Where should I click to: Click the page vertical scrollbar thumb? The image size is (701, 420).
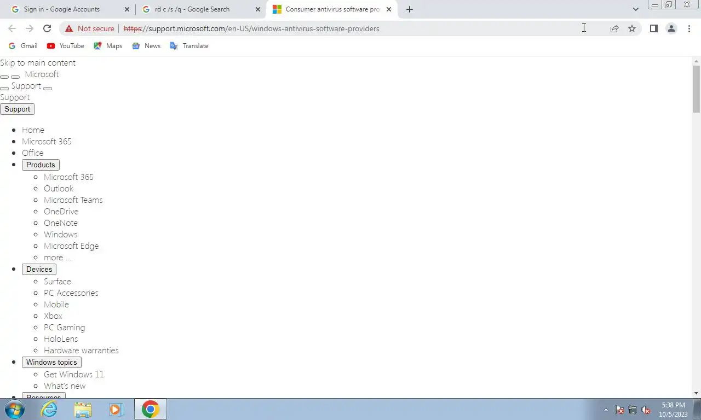point(696,88)
